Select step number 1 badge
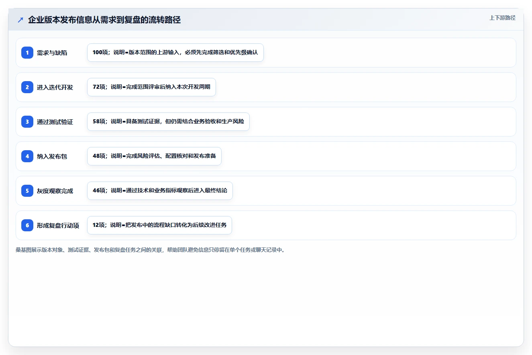This screenshot has height=355, width=532. click(x=27, y=53)
